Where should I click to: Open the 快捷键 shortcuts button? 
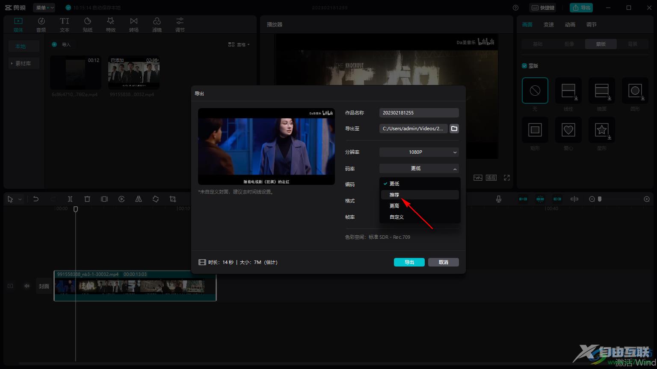click(543, 8)
